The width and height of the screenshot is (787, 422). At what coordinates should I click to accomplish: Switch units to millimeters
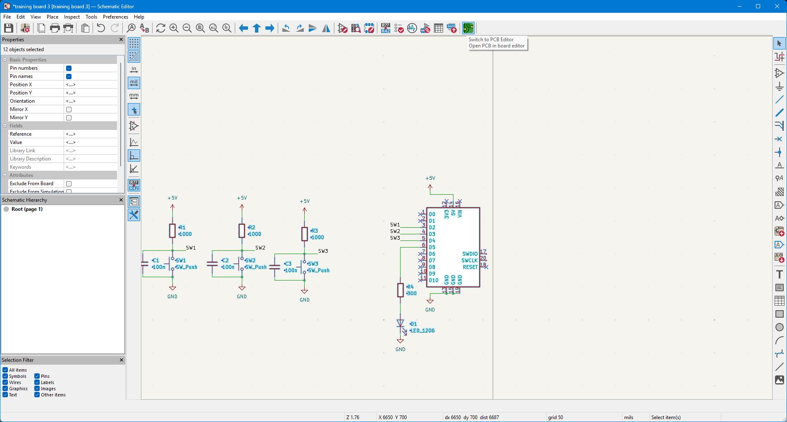pos(134,96)
